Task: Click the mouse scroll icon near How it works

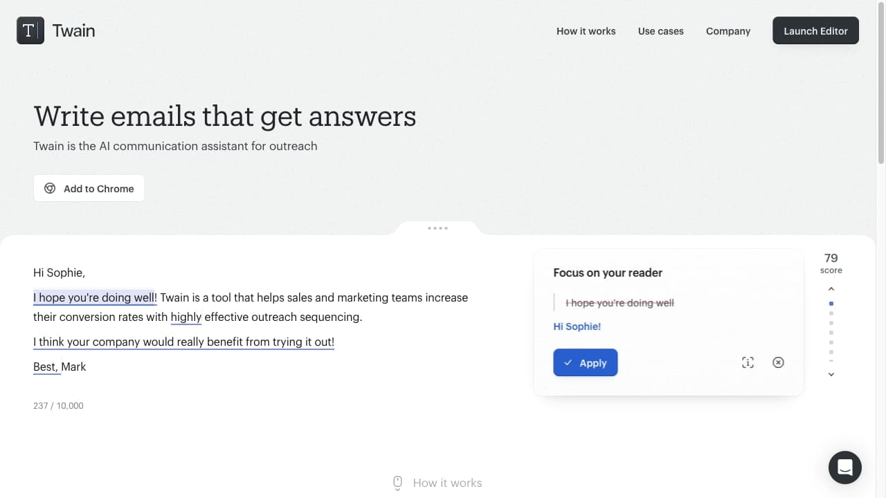Action: (397, 483)
